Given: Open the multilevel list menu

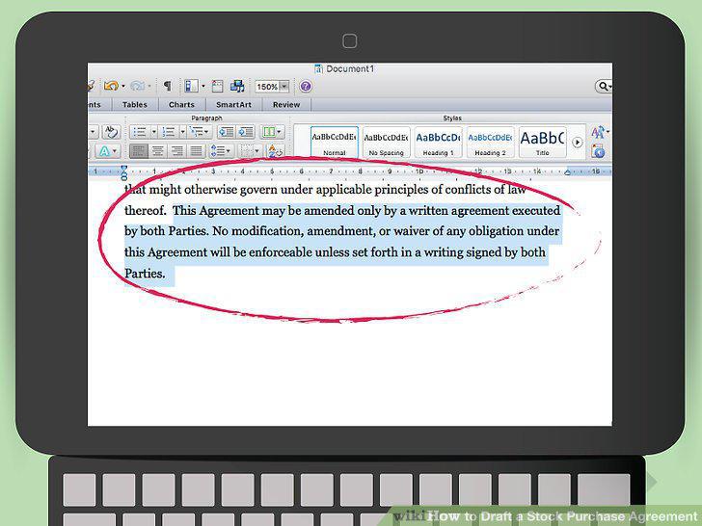Looking at the screenshot, I should 200,132.
